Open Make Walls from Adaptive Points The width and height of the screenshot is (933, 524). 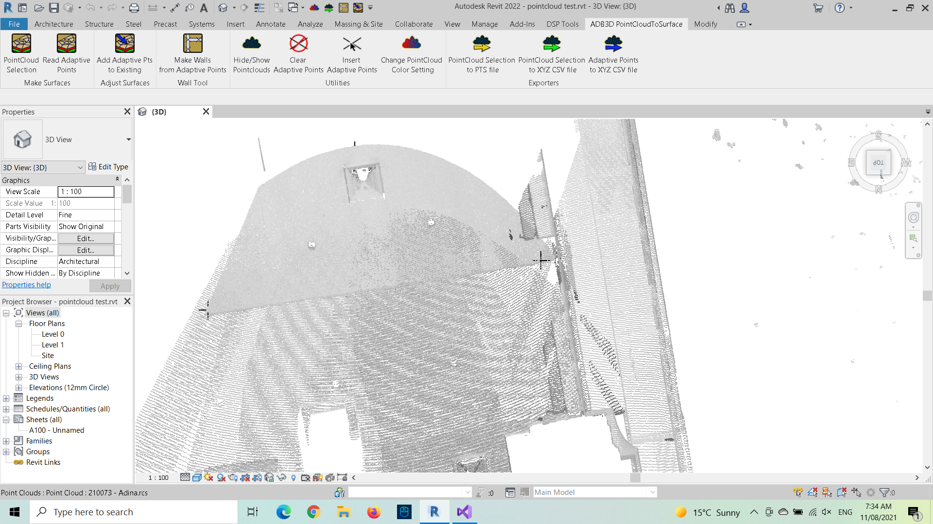(192, 53)
